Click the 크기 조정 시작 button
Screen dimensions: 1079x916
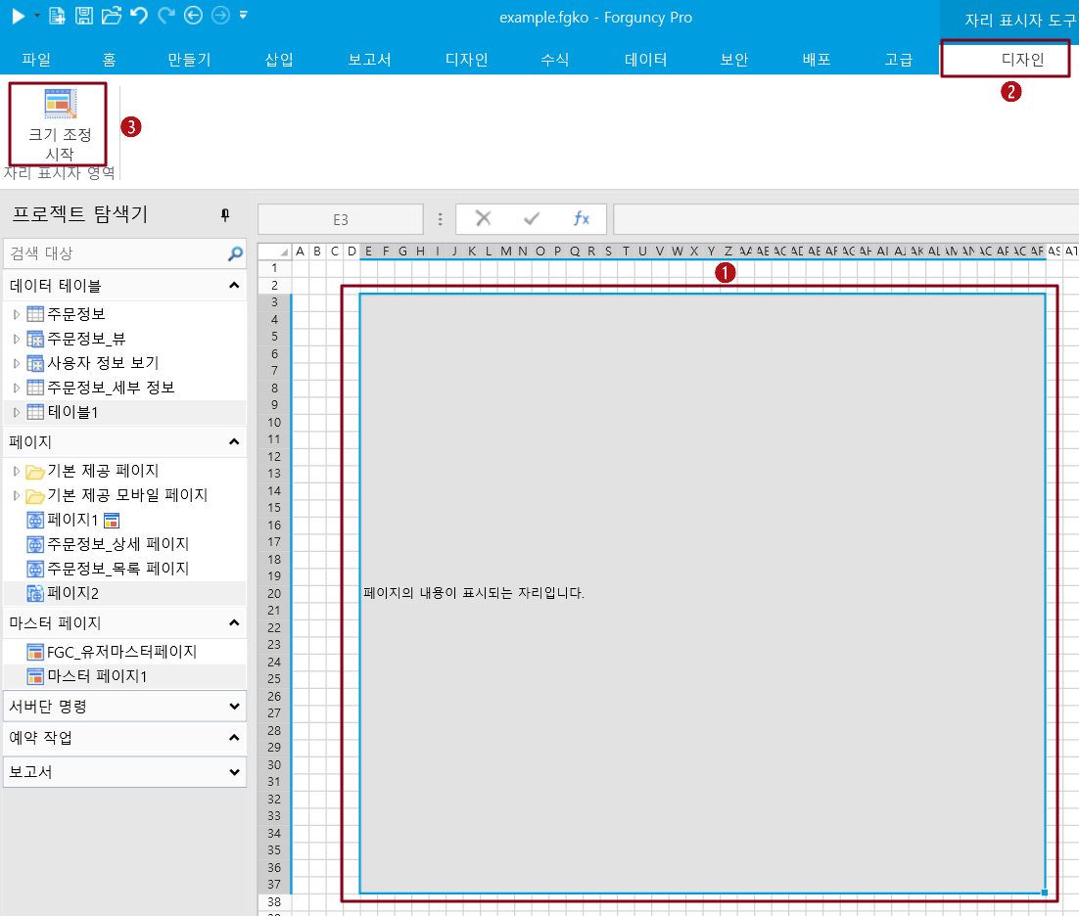tap(59, 124)
